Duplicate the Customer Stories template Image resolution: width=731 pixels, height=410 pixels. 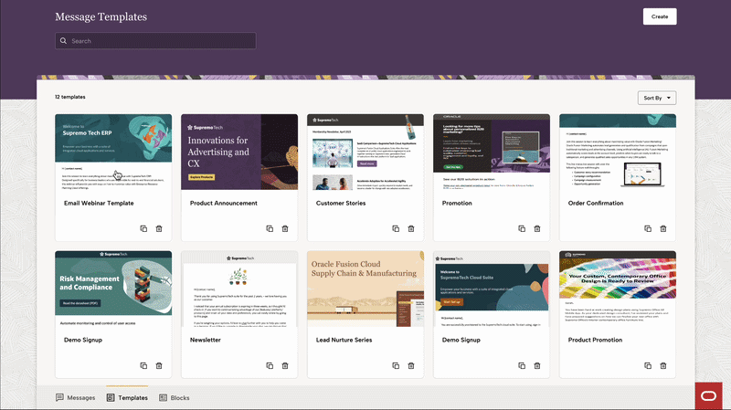(396, 229)
